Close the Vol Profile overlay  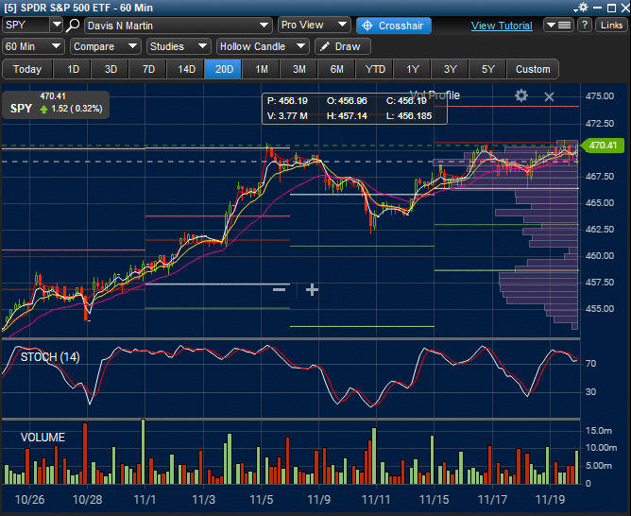[549, 96]
